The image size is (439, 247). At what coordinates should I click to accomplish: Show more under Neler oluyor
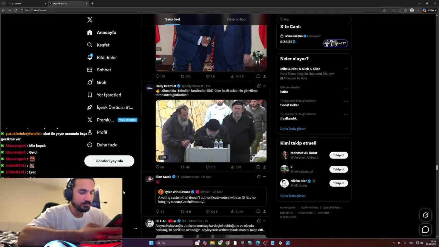[x=293, y=129]
